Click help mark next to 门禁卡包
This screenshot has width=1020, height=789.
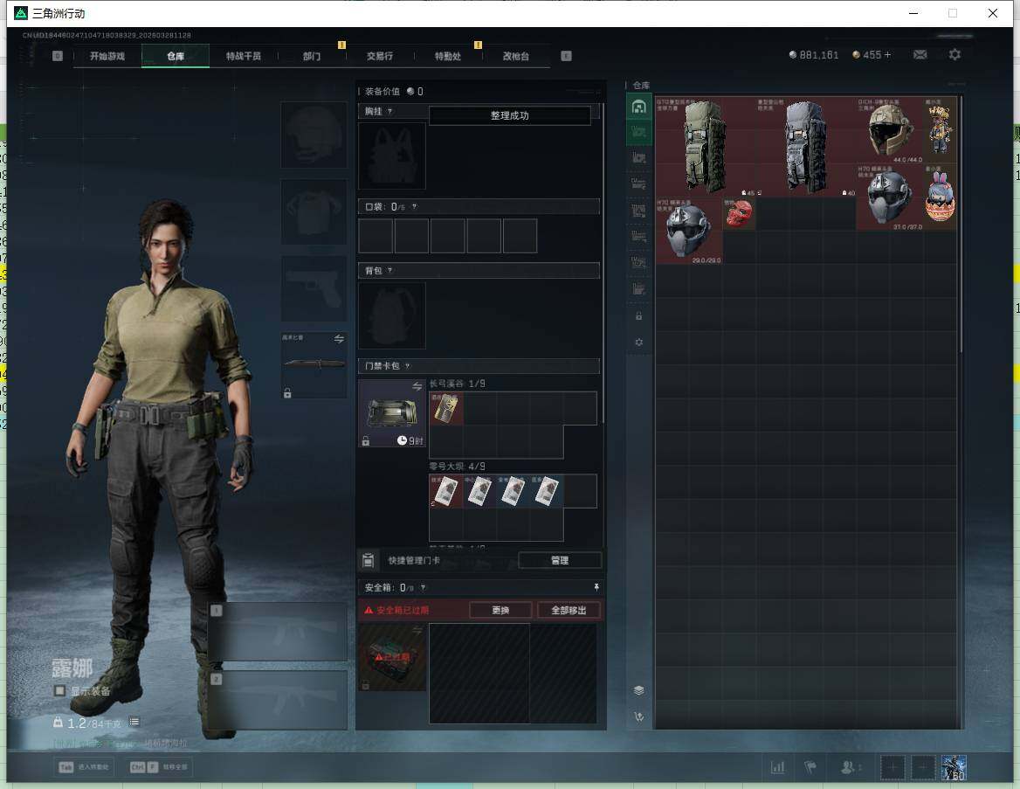[407, 366]
